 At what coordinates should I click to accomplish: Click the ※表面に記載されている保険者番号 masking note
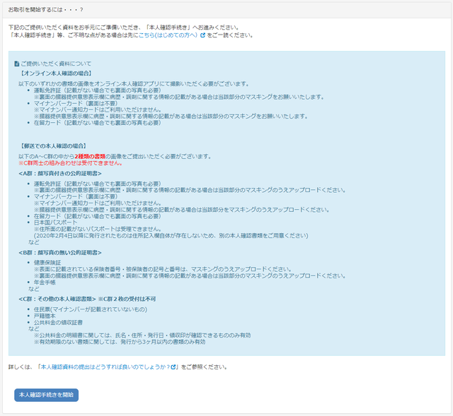coord(163,269)
